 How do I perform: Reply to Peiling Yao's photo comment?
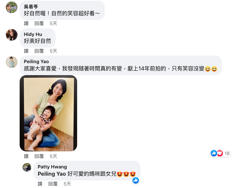coord(39,156)
